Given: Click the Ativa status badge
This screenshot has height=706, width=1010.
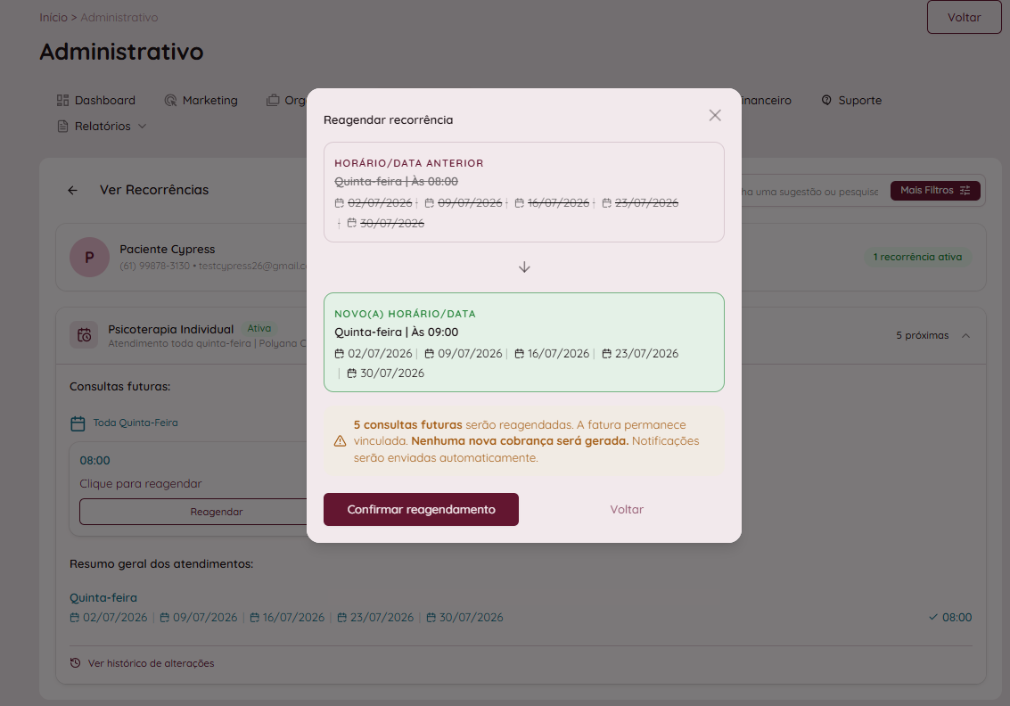Looking at the screenshot, I should 259,329.
